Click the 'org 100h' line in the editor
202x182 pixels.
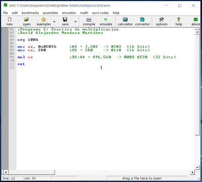coord(28,40)
